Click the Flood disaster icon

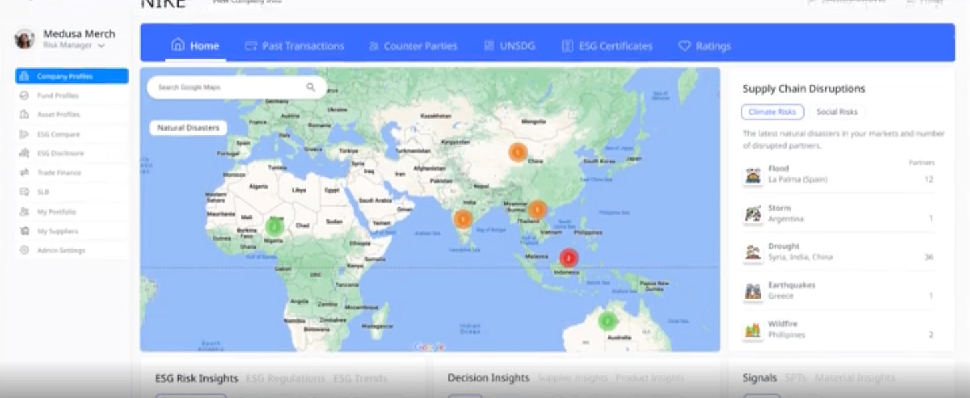[x=753, y=176]
